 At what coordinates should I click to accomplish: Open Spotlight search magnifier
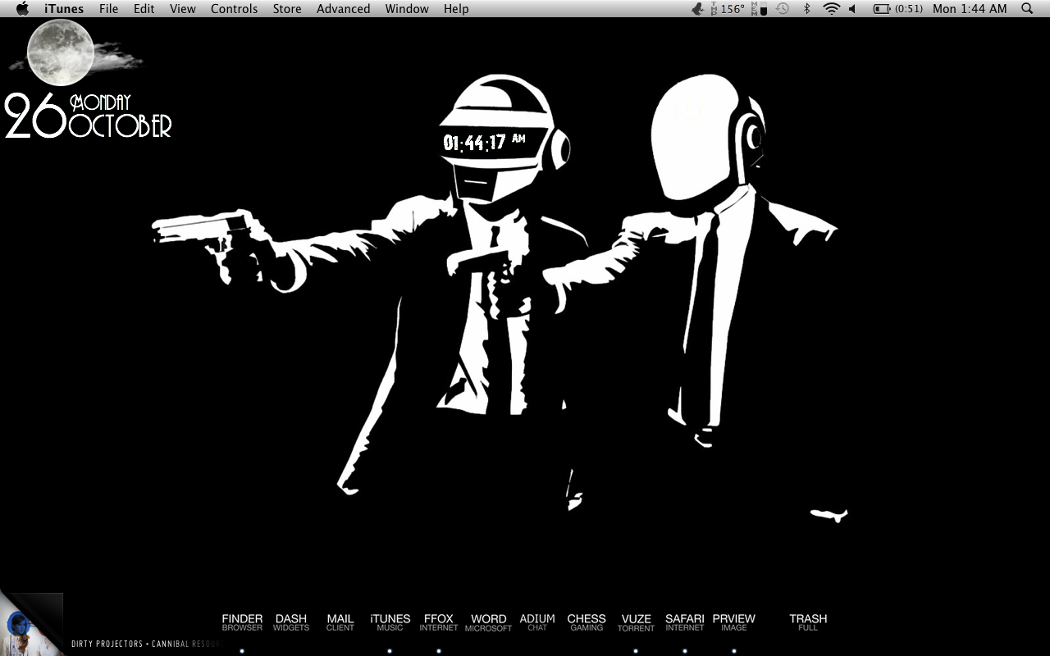point(1027,8)
